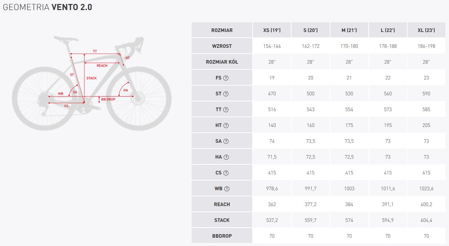Select the S (20') size column header
This screenshot has width=449, height=246.
point(311,30)
